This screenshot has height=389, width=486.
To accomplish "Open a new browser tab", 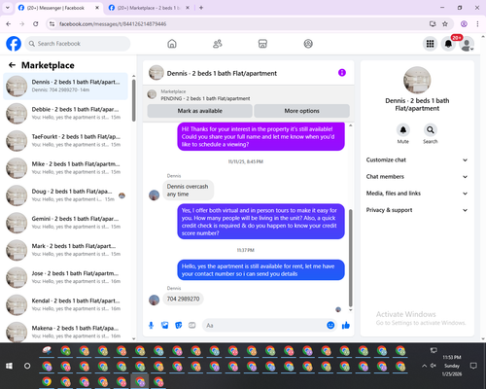I will [201, 8].
